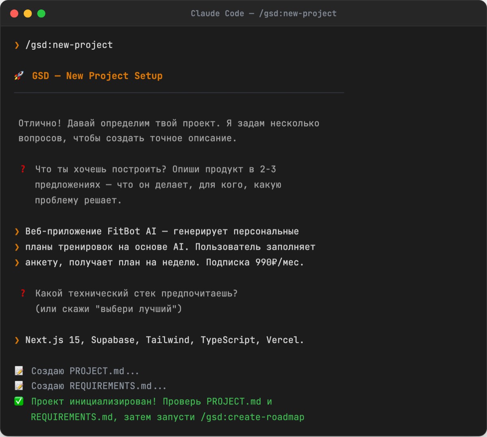Click the yellow traffic light in the title bar
The width and height of the screenshot is (487, 437).
[28, 13]
